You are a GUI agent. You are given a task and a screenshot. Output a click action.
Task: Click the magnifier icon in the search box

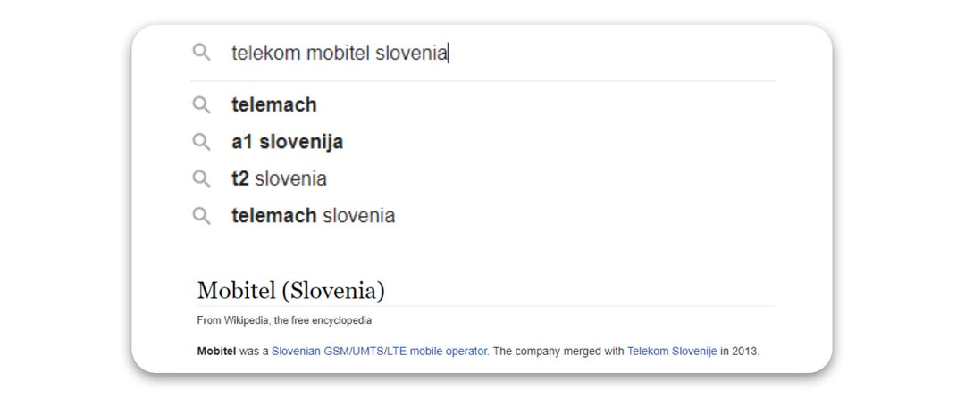(x=202, y=53)
